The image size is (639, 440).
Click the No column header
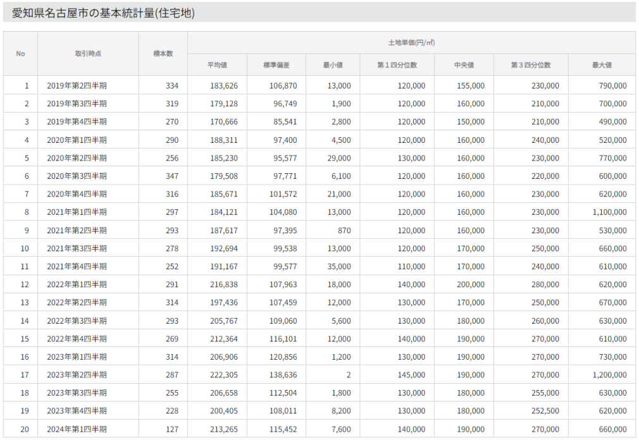click(x=20, y=54)
